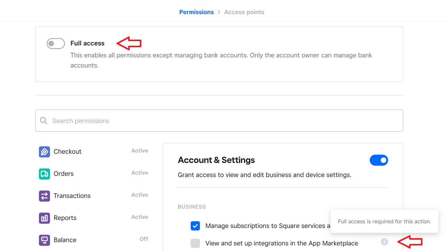The width and height of the screenshot is (447, 251).
Task: Click the Active status for Reports
Action: click(x=140, y=217)
